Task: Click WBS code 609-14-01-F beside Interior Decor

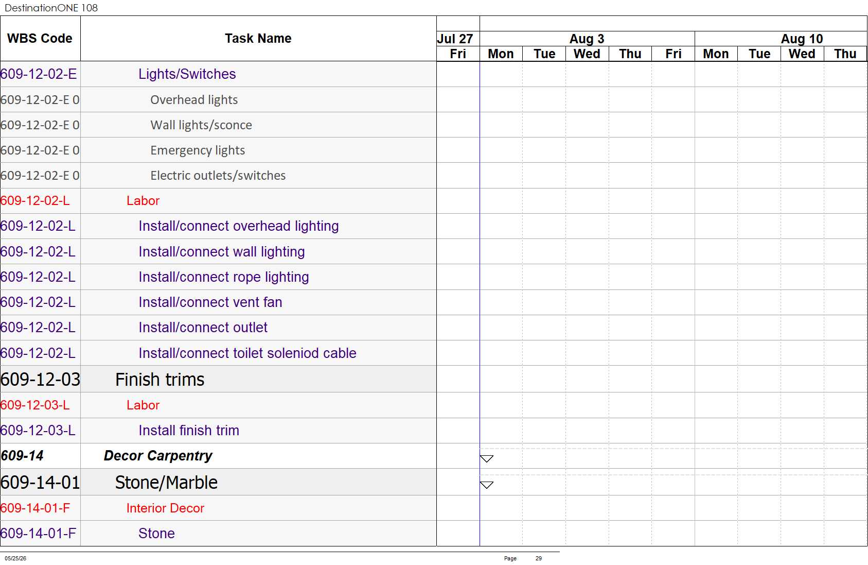Action: 35,508
